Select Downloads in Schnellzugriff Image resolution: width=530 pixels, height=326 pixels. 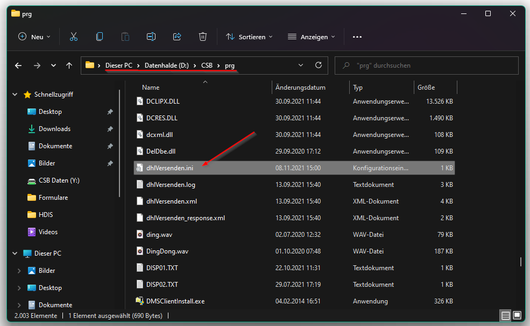point(54,129)
